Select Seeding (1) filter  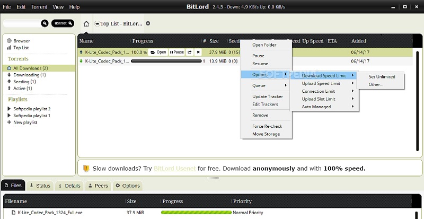coord(24,82)
